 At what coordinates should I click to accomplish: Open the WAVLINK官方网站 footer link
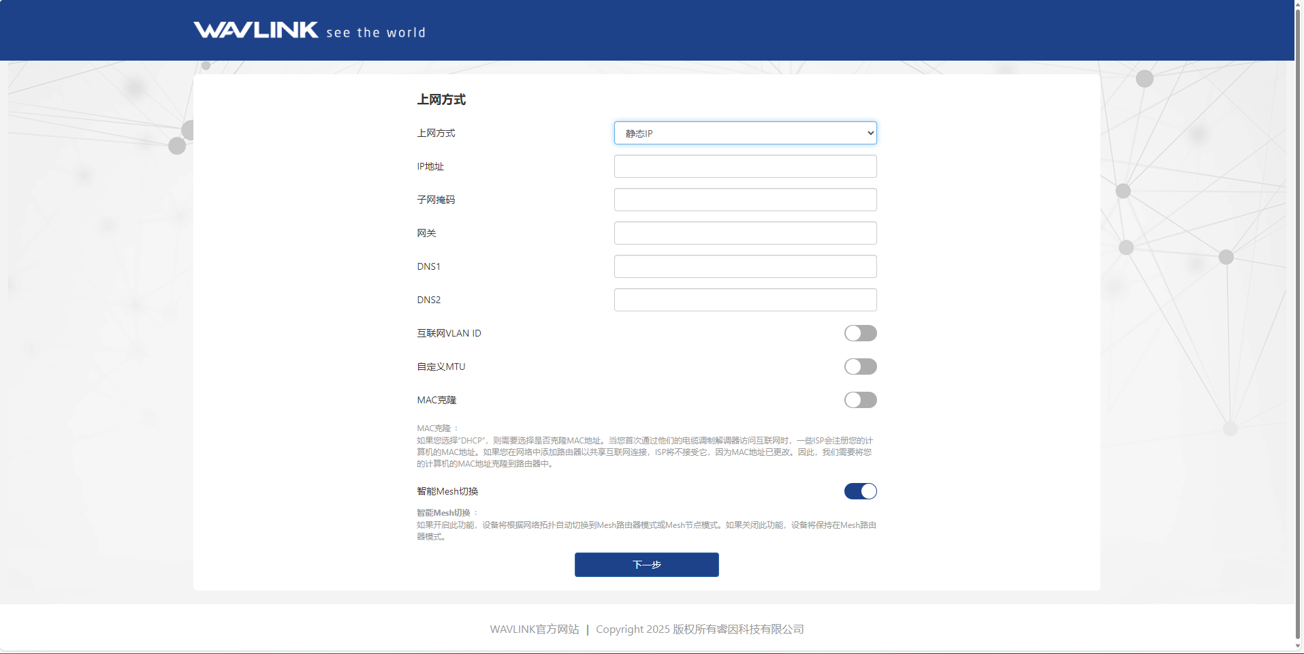[x=534, y=629]
